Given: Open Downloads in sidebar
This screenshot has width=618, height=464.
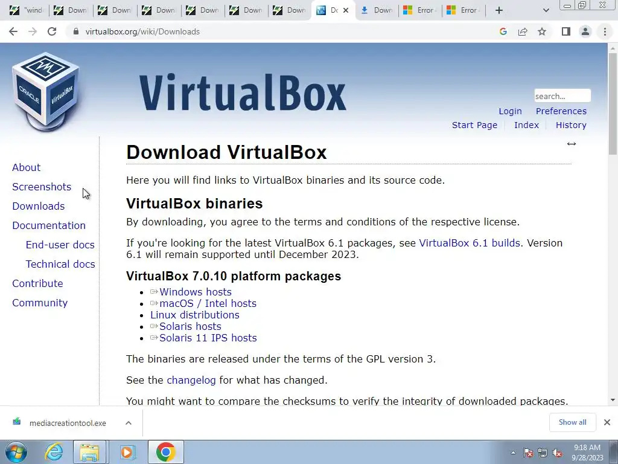Looking at the screenshot, I should click(38, 206).
